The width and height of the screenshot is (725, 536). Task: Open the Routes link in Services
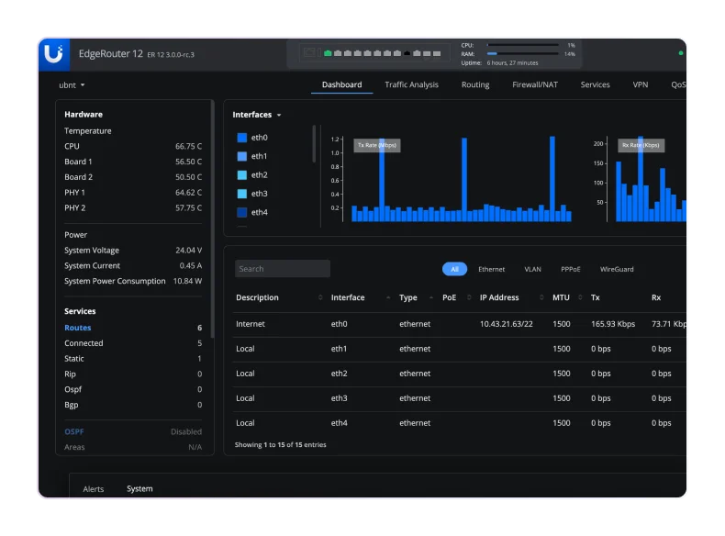[x=78, y=328]
